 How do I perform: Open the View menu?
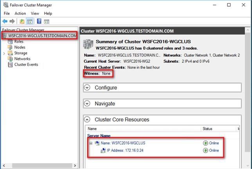point(35,13)
